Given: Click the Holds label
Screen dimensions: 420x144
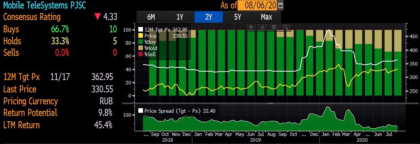Looking at the screenshot, I should (x=12, y=41).
